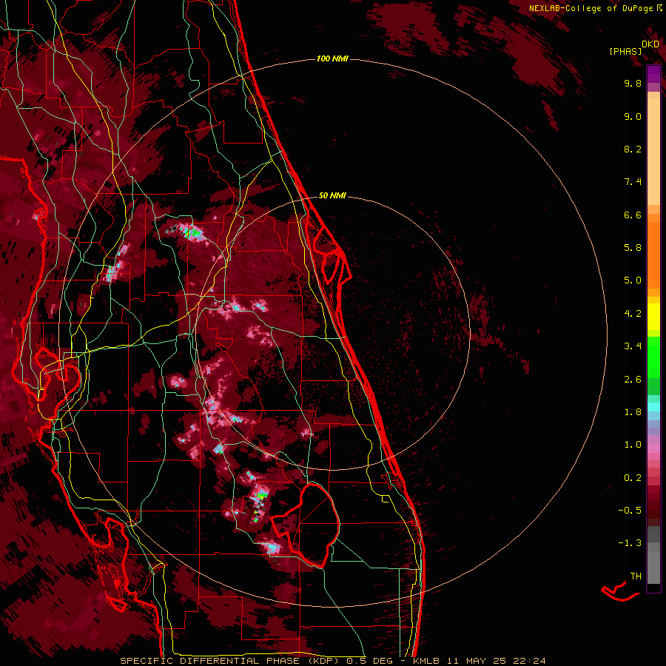Click the 0.2 value on the color scale
The height and width of the screenshot is (666, 666).
pyautogui.click(x=633, y=478)
